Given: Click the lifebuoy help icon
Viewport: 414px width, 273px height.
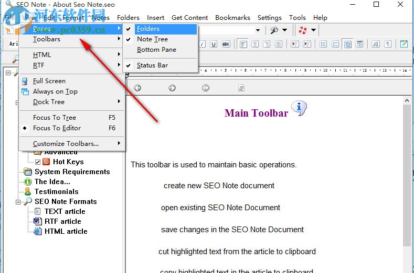Looking at the screenshot, I should pos(303,30).
